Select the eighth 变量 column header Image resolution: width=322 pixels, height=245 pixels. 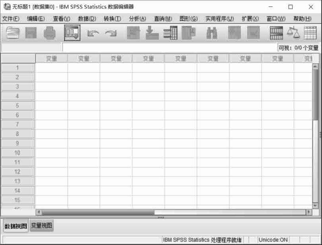tap(278, 59)
